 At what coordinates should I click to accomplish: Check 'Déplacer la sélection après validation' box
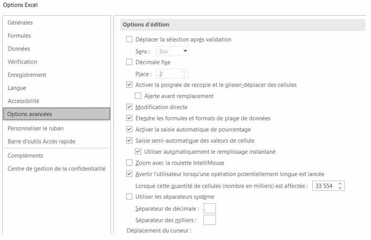pos(129,39)
